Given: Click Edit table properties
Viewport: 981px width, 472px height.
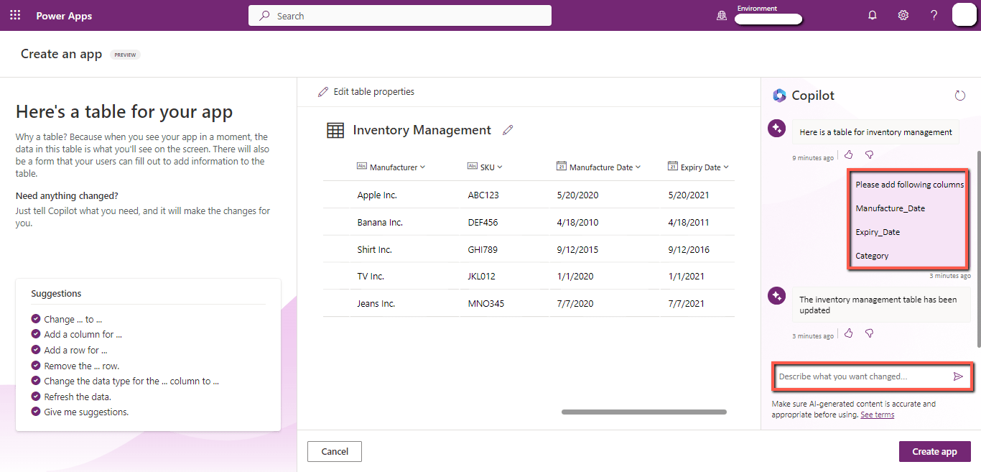Looking at the screenshot, I should coord(366,92).
